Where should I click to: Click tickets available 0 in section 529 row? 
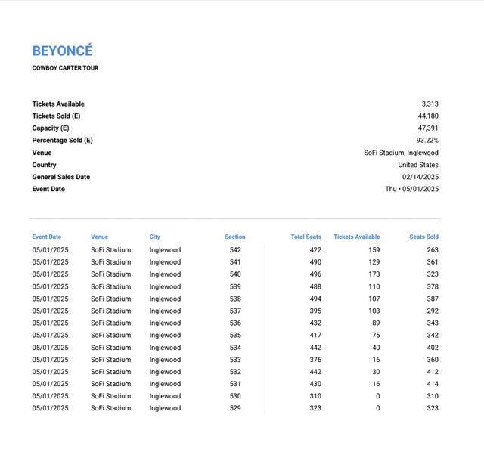click(x=378, y=408)
